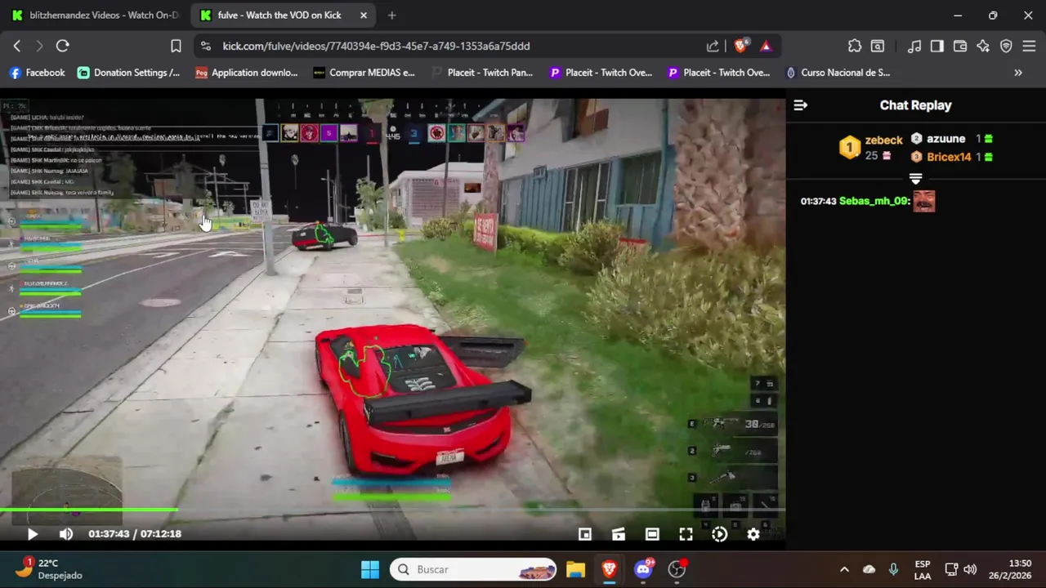Expand the gift leaderboard arrow
Image resolution: width=1046 pixels, height=588 pixels.
[x=915, y=179]
